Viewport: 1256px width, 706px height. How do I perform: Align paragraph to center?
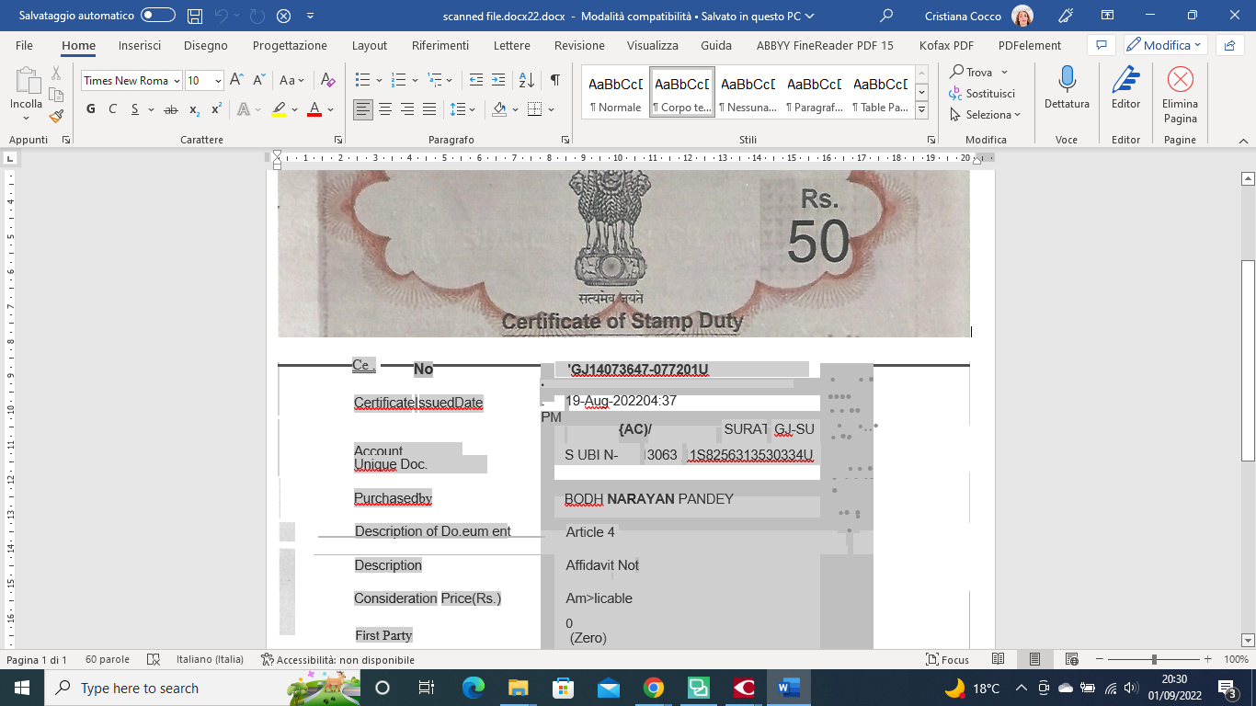tap(385, 109)
